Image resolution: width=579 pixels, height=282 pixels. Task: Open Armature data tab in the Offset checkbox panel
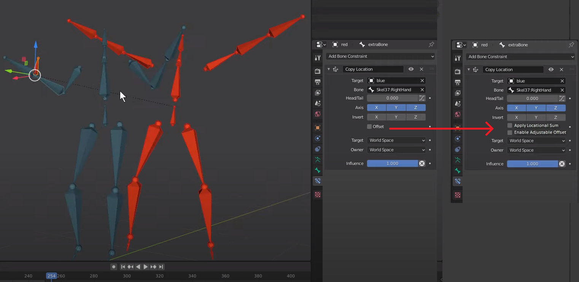click(x=318, y=160)
